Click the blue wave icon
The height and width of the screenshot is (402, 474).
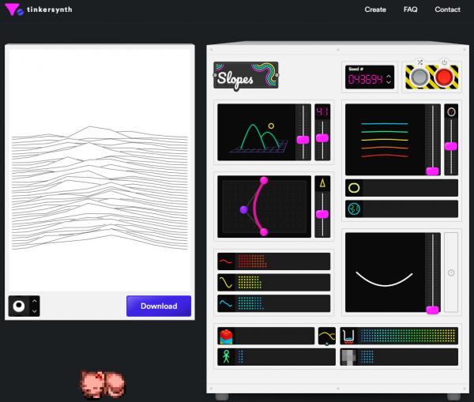click(x=226, y=303)
